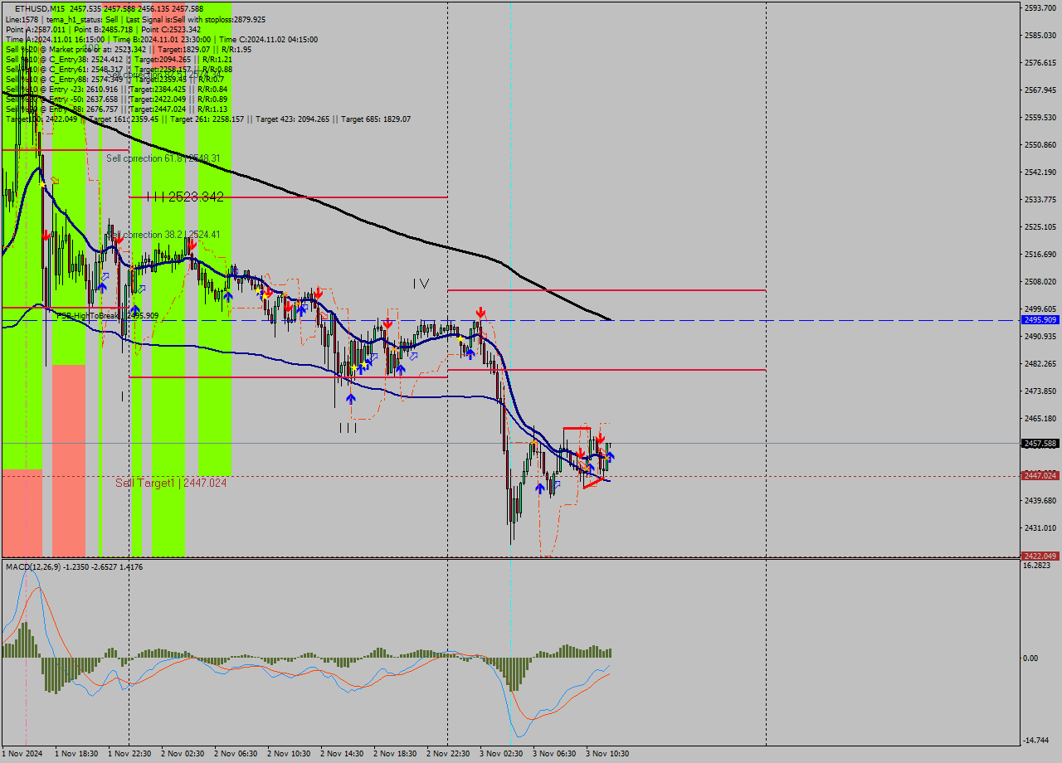Click the MACD(12,26,9) indicator label

tap(32, 566)
